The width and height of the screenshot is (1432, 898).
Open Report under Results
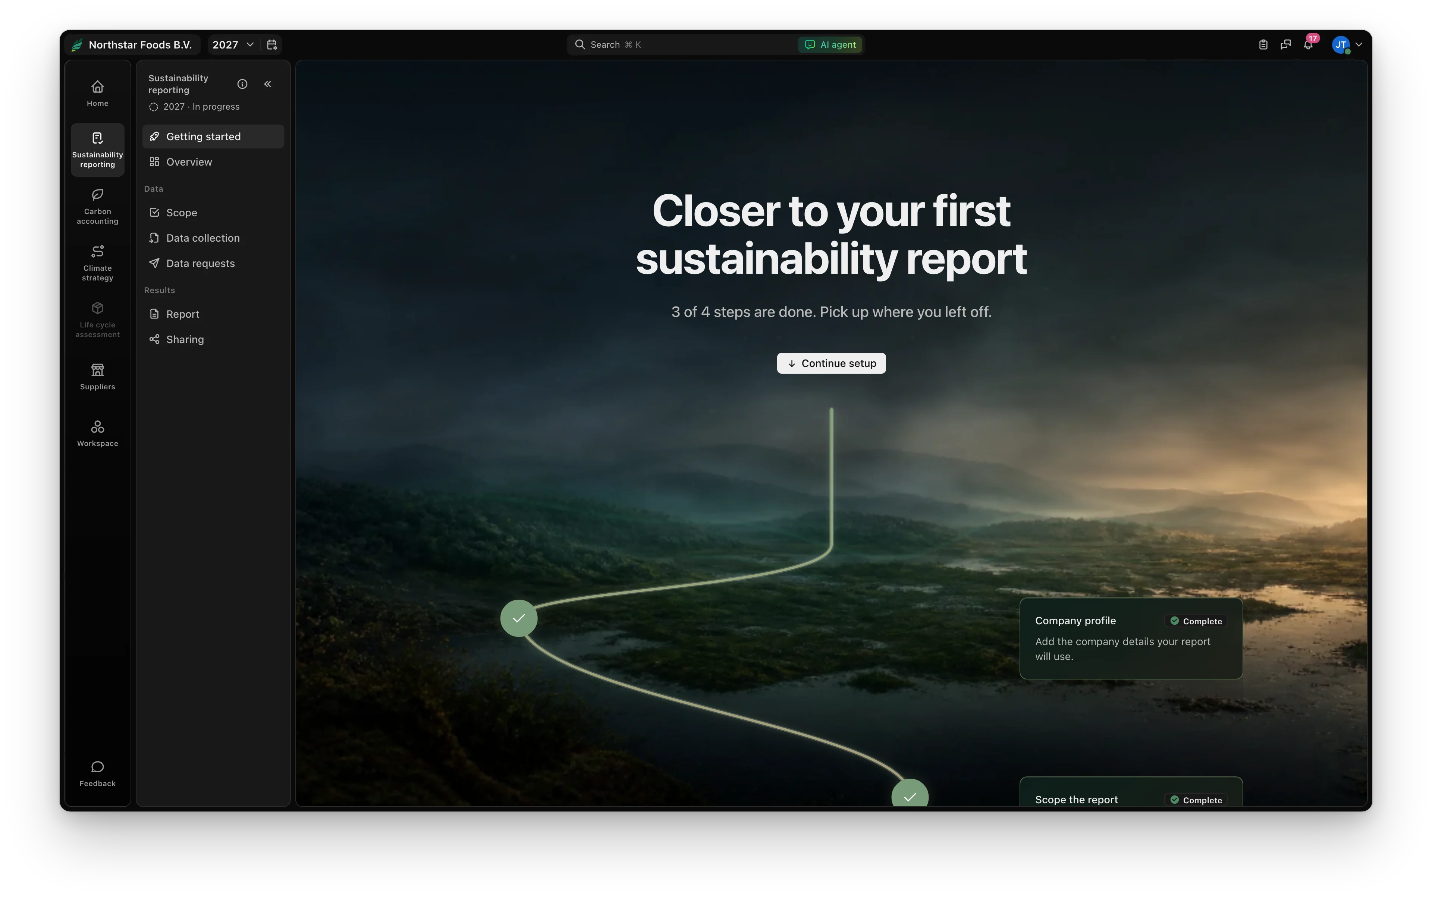(x=213, y=314)
